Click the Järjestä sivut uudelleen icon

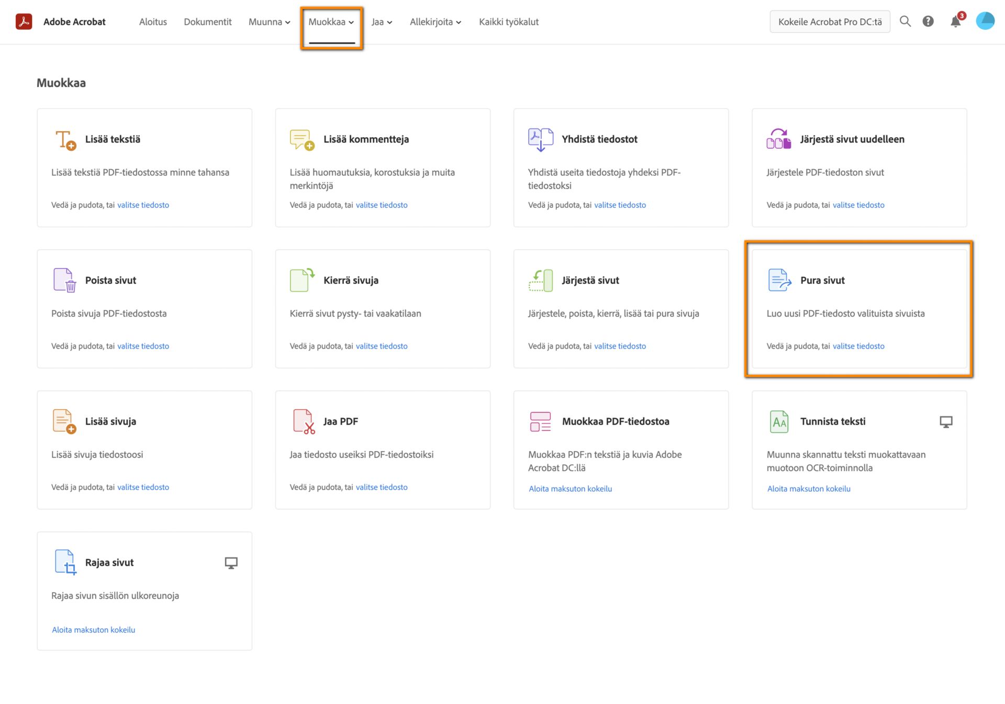click(x=779, y=139)
